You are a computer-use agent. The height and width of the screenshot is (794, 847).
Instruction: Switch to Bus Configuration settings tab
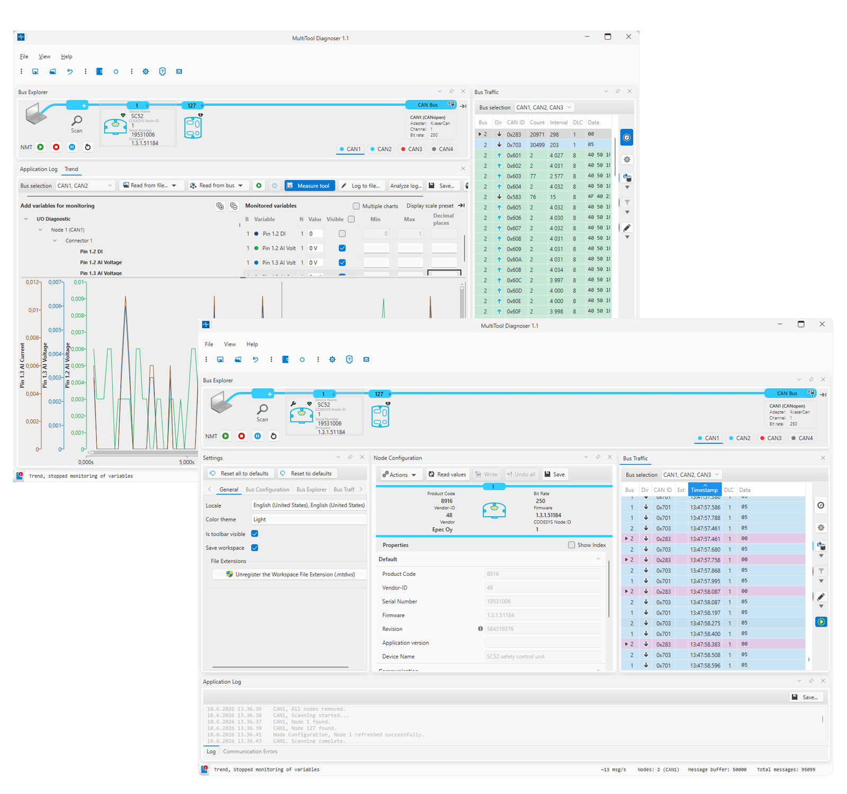(267, 490)
